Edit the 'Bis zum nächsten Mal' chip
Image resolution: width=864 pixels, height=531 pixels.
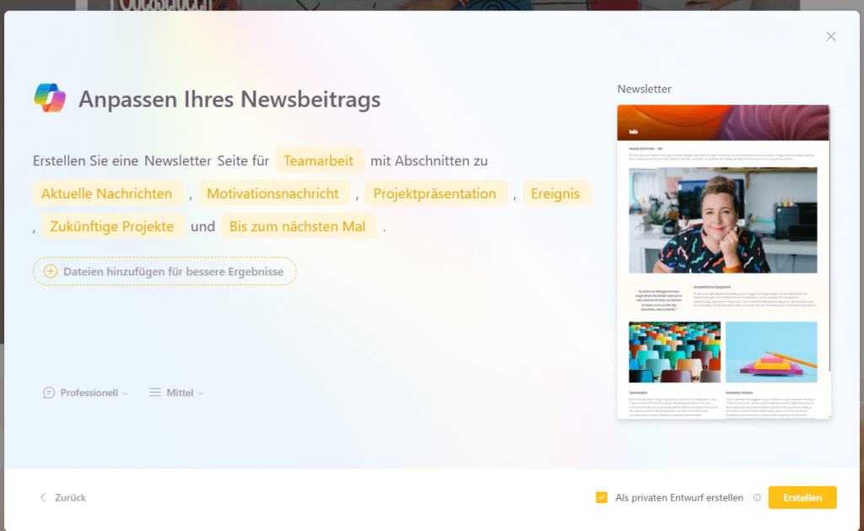point(298,226)
